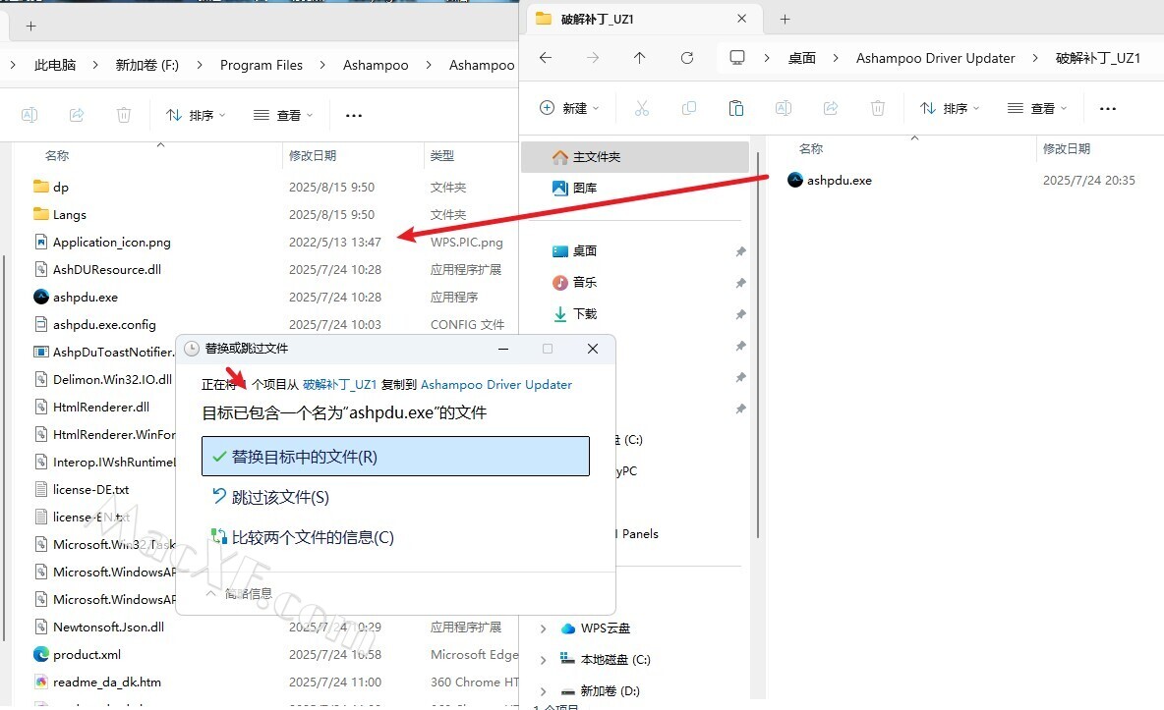This screenshot has width=1164, height=710.
Task: Click 破解补丁_UZ1 source link in dialog
Action: 339,384
